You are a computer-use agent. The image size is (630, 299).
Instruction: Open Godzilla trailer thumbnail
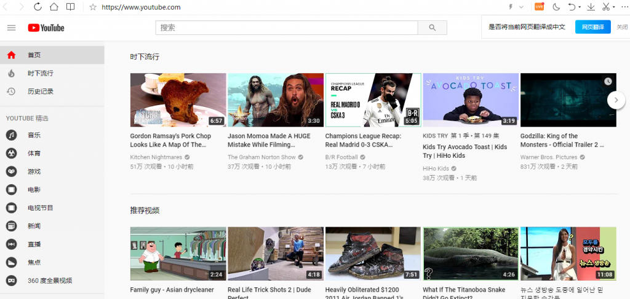coord(568,100)
